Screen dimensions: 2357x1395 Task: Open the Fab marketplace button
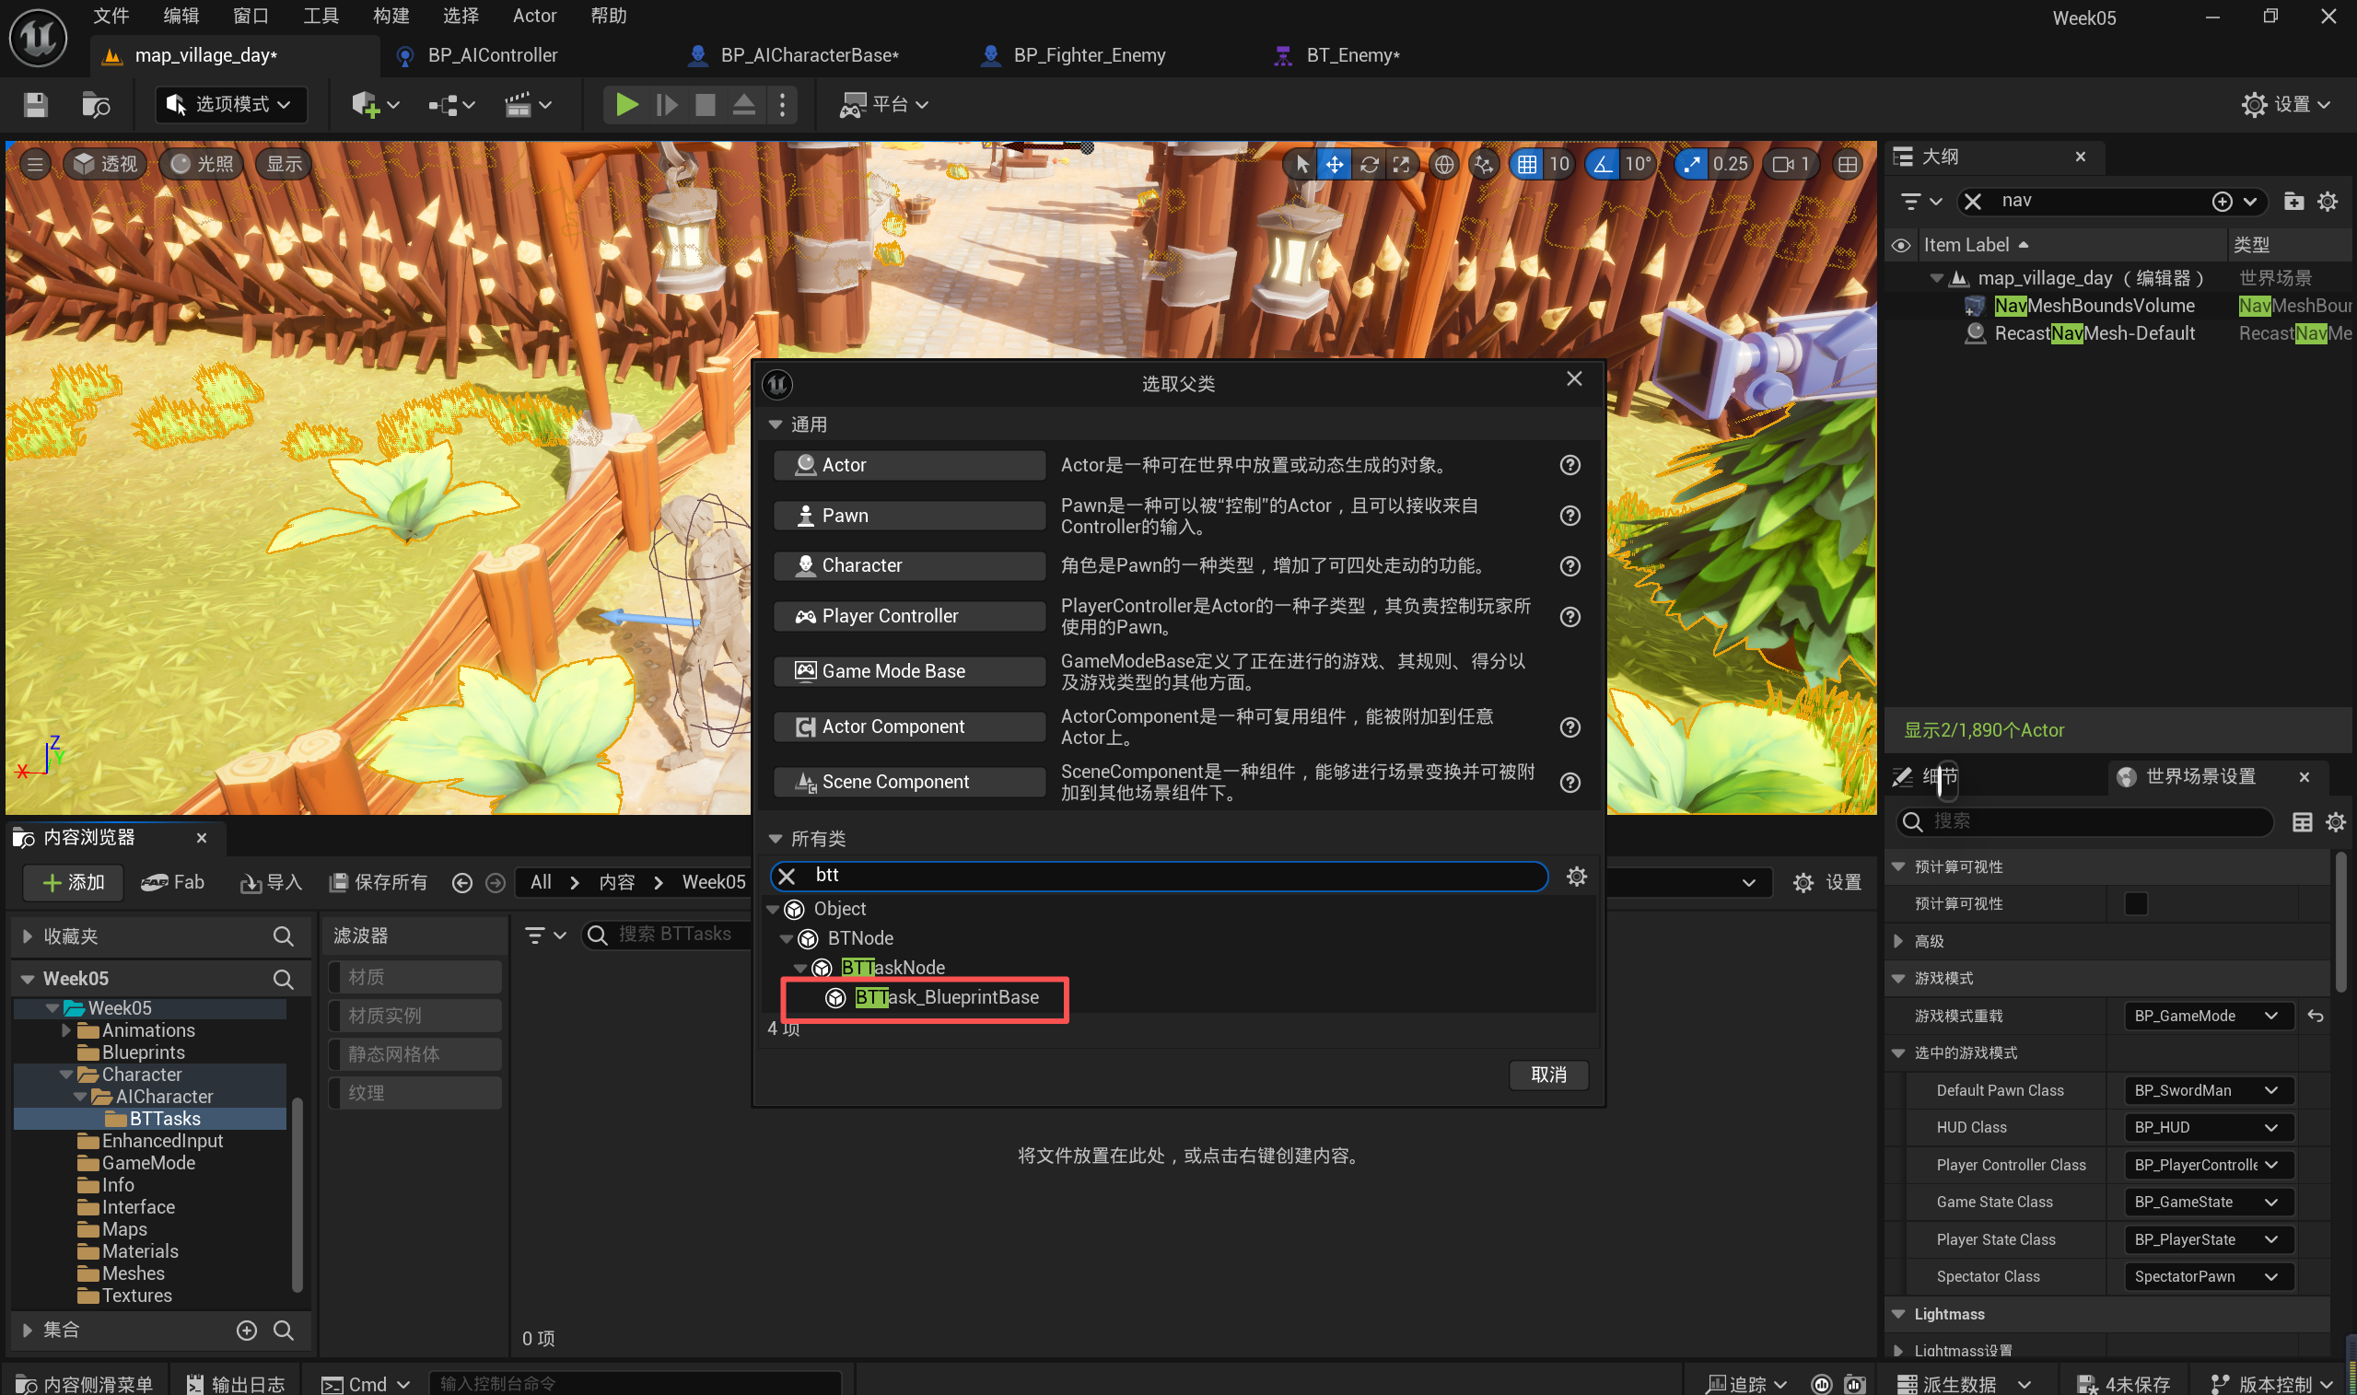(173, 882)
